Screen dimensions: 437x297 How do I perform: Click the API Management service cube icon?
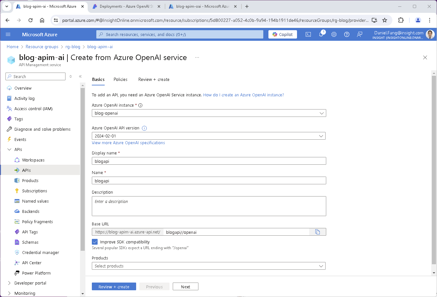coord(11,60)
